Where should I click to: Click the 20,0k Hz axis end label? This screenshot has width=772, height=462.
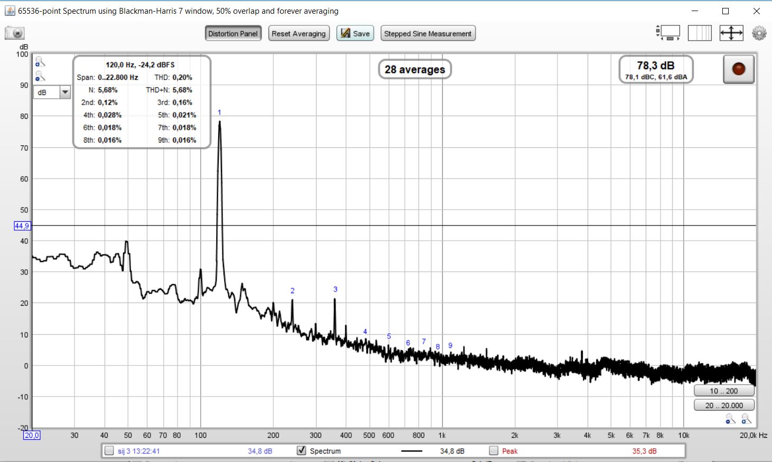pyautogui.click(x=753, y=436)
